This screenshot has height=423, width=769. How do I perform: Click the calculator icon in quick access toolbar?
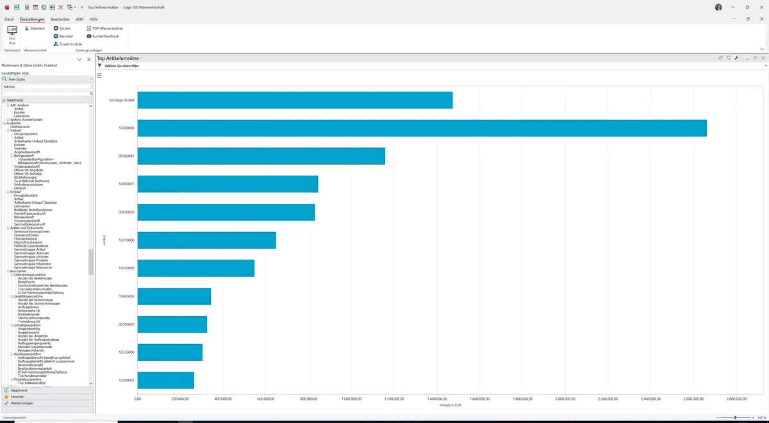click(x=26, y=7)
